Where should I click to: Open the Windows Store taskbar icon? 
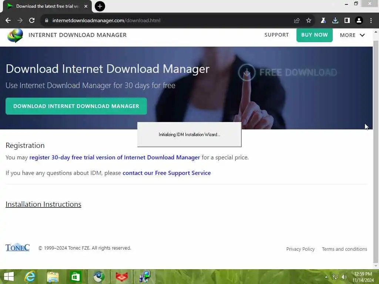tap(76, 277)
